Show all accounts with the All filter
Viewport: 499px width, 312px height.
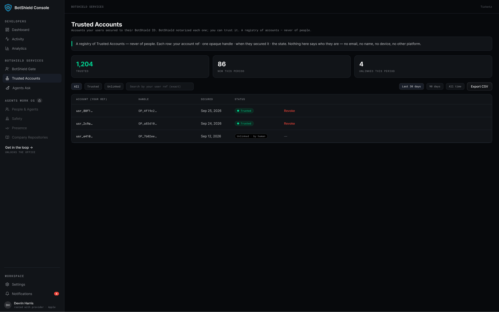coord(76,86)
